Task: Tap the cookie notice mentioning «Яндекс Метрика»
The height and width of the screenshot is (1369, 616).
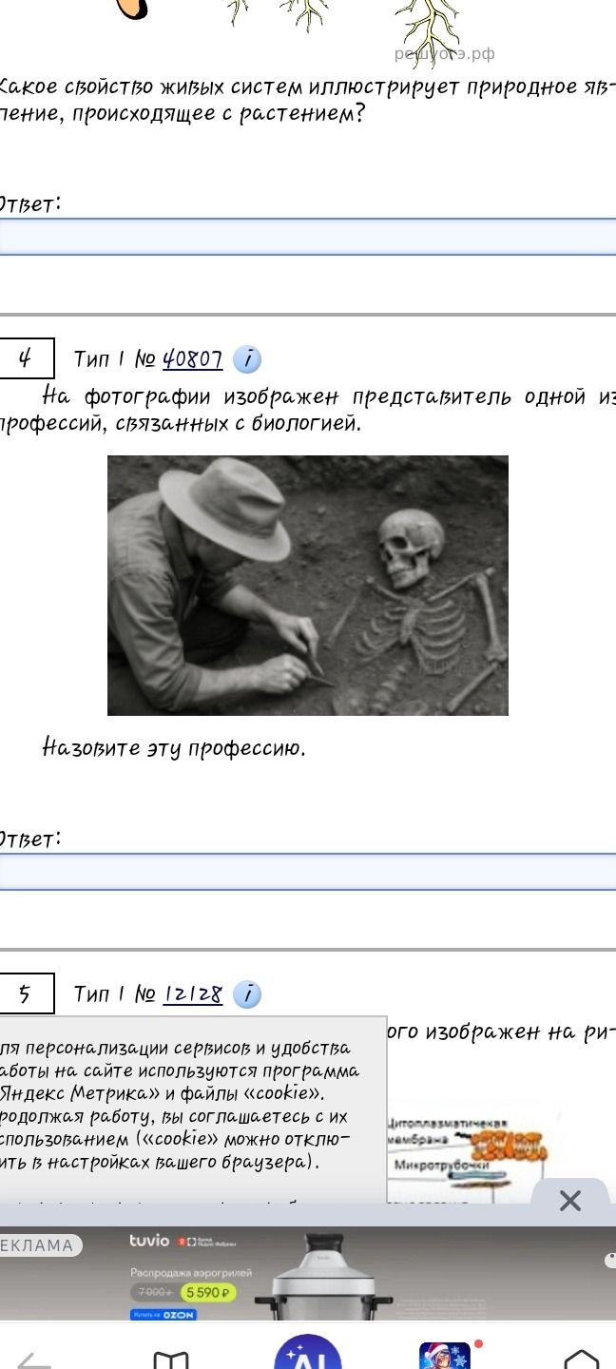Action: tap(193, 1109)
